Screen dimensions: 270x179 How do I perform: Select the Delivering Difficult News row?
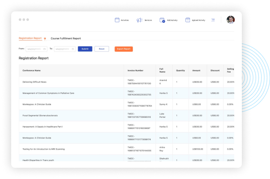click(x=127, y=82)
